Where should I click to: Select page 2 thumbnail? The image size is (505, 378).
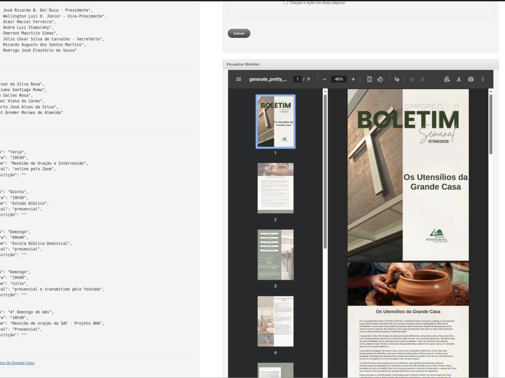pyautogui.click(x=275, y=188)
